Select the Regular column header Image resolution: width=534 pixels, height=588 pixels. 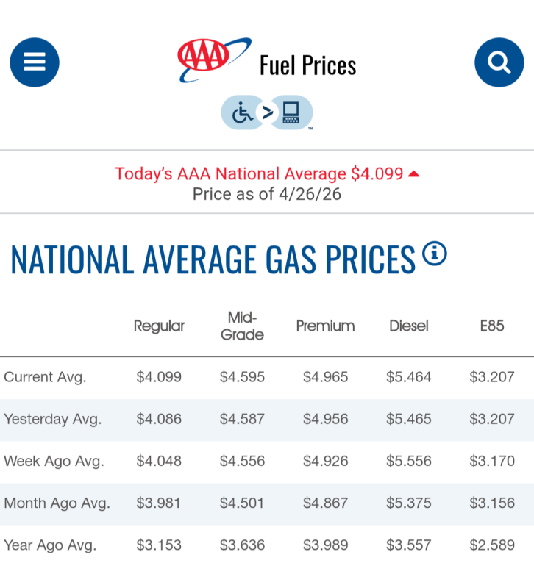coord(159,326)
